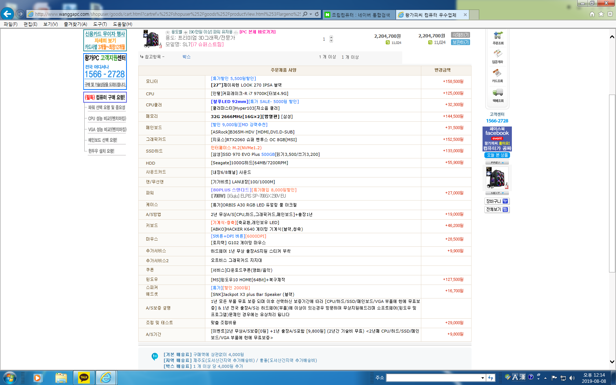
Task: Go back with the browser Back arrow
Action: point(7,14)
